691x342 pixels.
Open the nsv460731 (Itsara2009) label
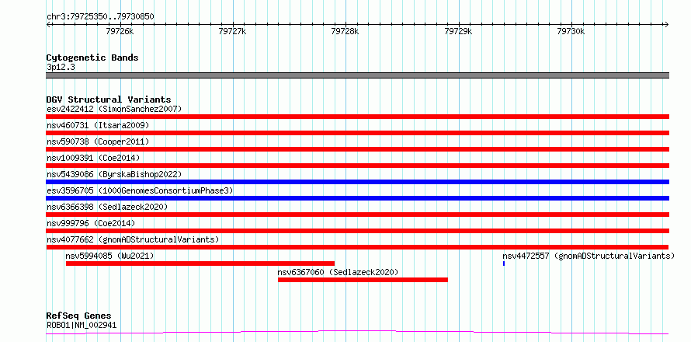coord(98,125)
